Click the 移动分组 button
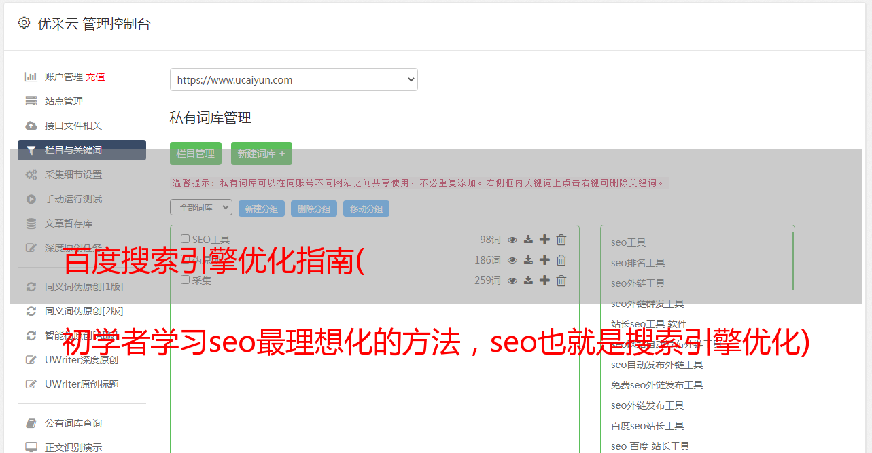 click(x=366, y=209)
